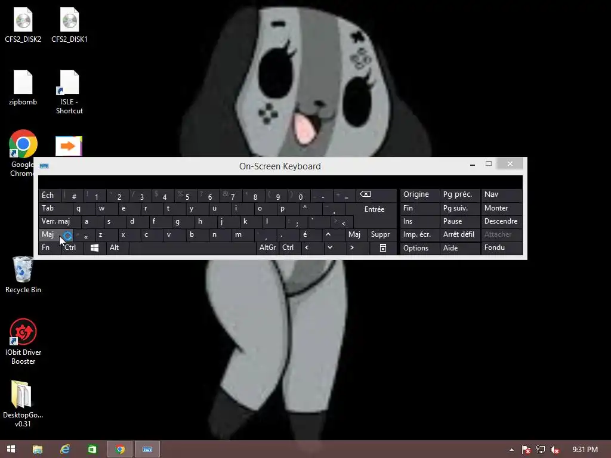611x458 pixels.
Task: Click the number 5 key
Action: [x=186, y=195]
